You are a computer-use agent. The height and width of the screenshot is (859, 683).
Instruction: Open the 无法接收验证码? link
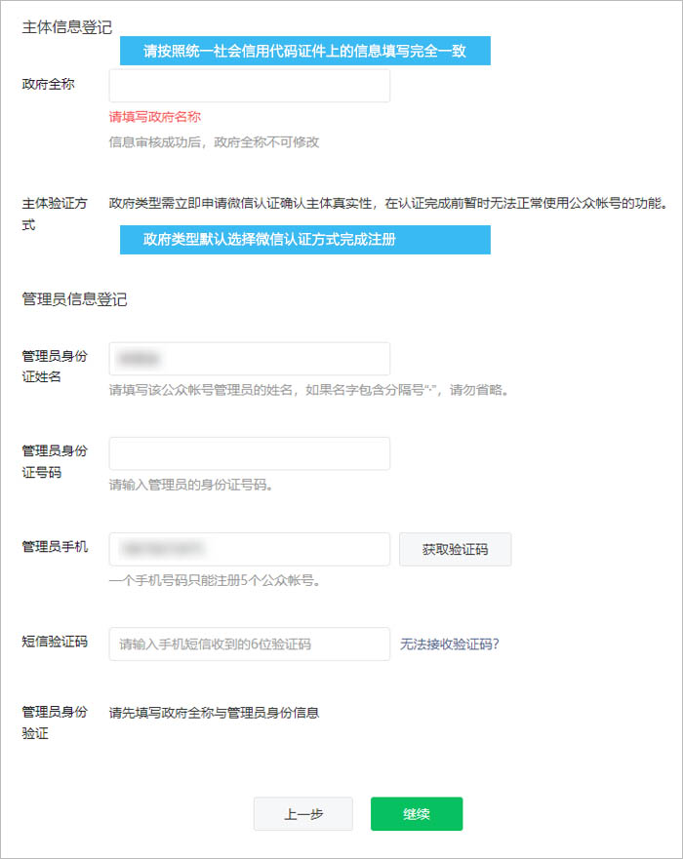tap(450, 644)
